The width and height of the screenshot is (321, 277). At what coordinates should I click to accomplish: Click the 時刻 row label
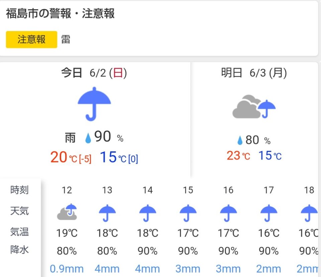19,190
